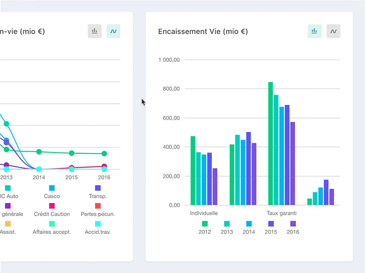The image size is (365, 273).
Task: Click the Casco legend icon
Action: [52, 187]
